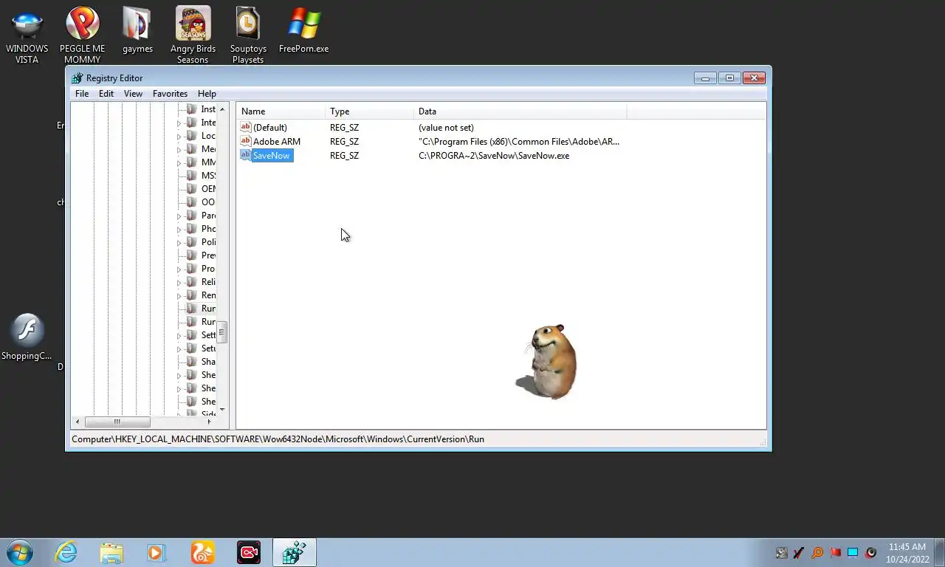945x567 pixels.
Task: Launch Windows Media Player from the taskbar
Action: [x=157, y=552]
